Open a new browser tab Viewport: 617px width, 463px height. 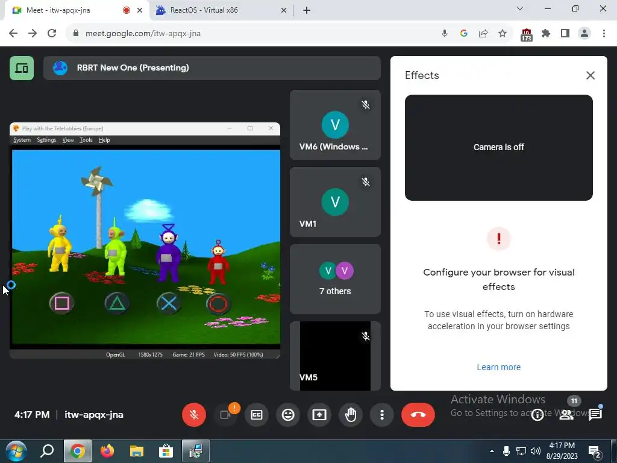tap(307, 11)
